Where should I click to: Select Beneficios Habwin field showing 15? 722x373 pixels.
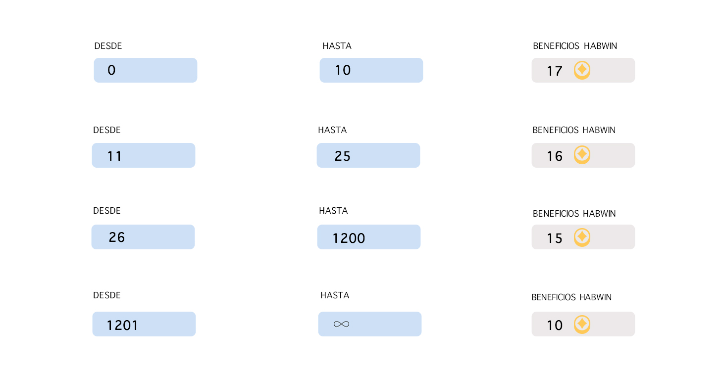coord(583,237)
